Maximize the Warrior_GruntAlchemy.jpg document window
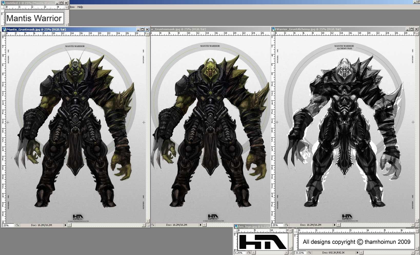420x255 pixels. tap(412, 29)
